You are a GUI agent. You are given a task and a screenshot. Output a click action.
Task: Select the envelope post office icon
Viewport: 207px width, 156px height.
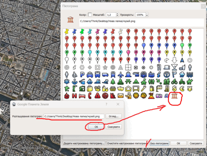coord(120,96)
